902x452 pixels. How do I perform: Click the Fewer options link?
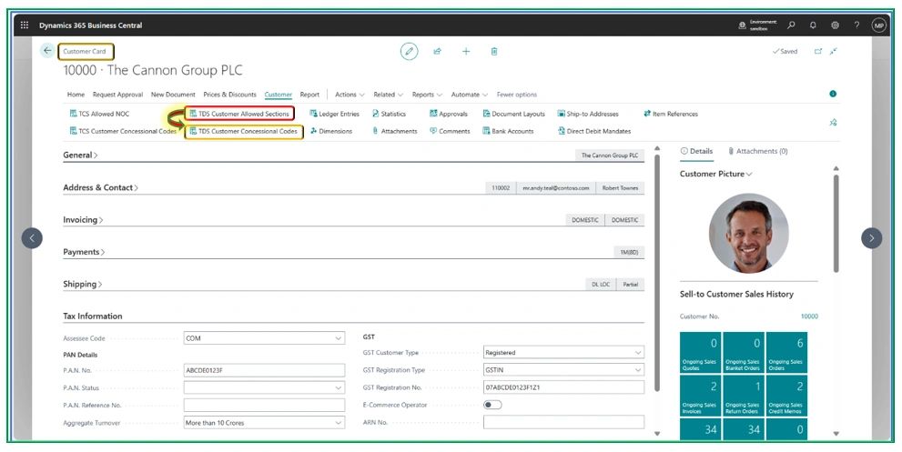coord(516,95)
